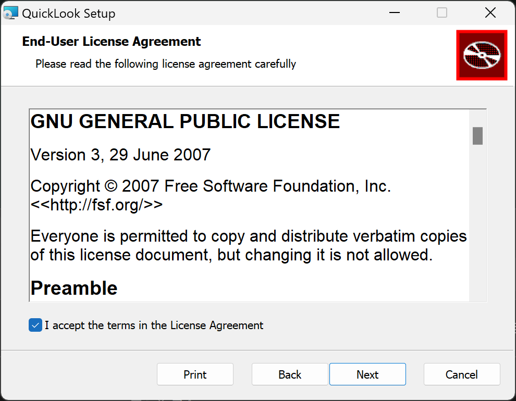Viewport: 516px width, 401px height.
Task: Minimize the QuickLook Setup window
Action: (x=394, y=13)
